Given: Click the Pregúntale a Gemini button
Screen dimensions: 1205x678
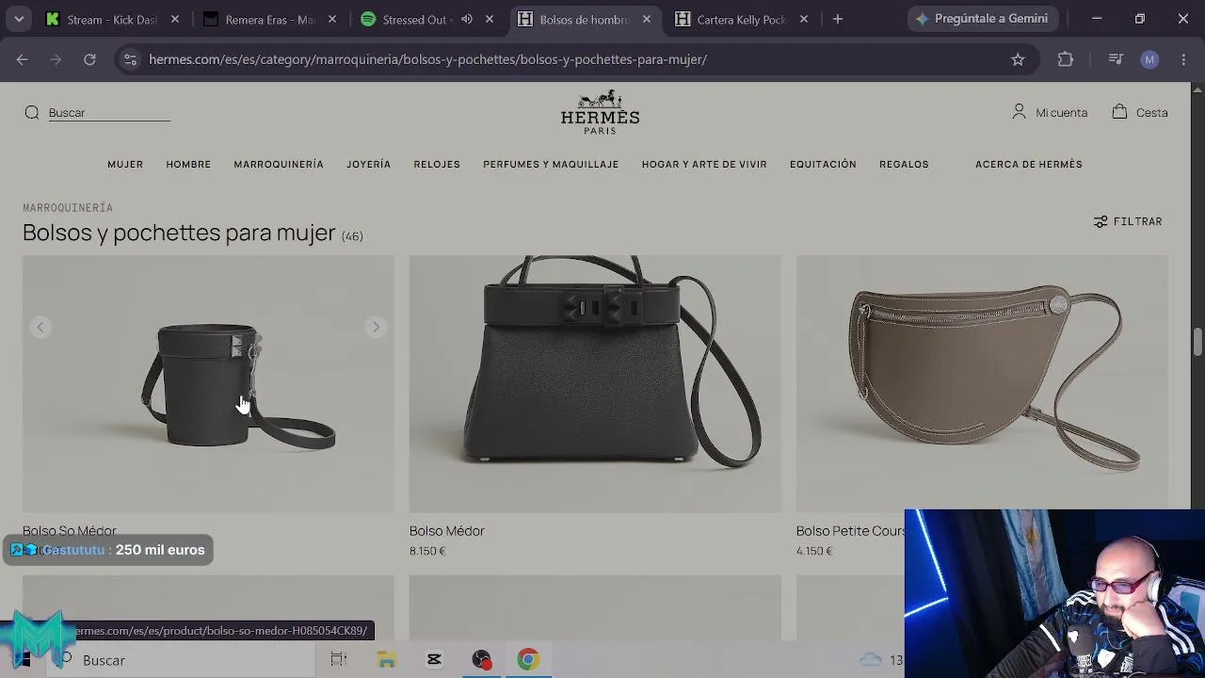Looking at the screenshot, I should coord(983,19).
